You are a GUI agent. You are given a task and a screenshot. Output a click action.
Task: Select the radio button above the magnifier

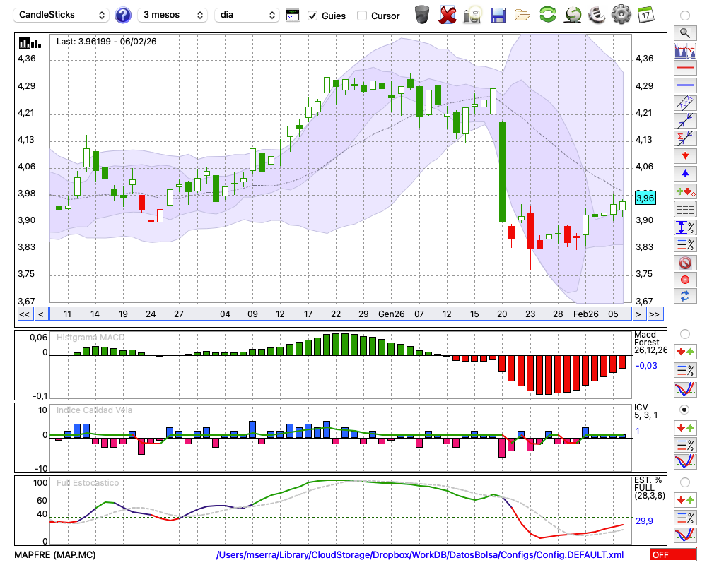[x=685, y=16]
